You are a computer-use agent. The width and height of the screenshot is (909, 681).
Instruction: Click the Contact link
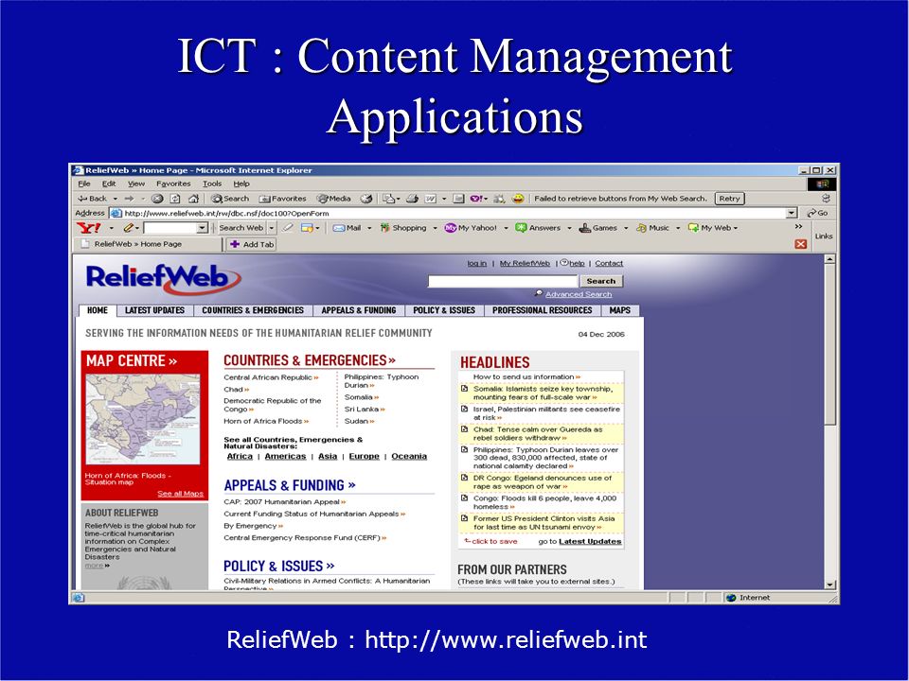pos(609,263)
